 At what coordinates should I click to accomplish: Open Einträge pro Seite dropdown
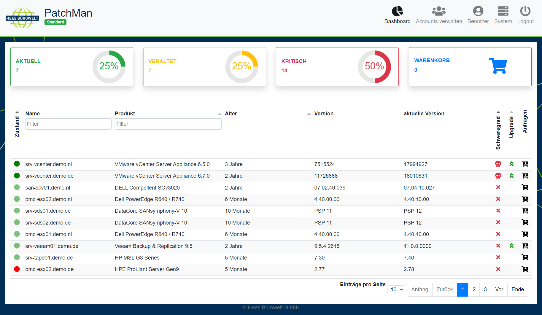point(396,289)
